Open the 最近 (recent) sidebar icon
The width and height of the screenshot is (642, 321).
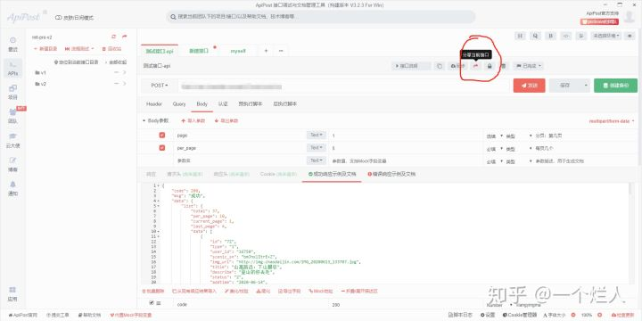coord(12,45)
